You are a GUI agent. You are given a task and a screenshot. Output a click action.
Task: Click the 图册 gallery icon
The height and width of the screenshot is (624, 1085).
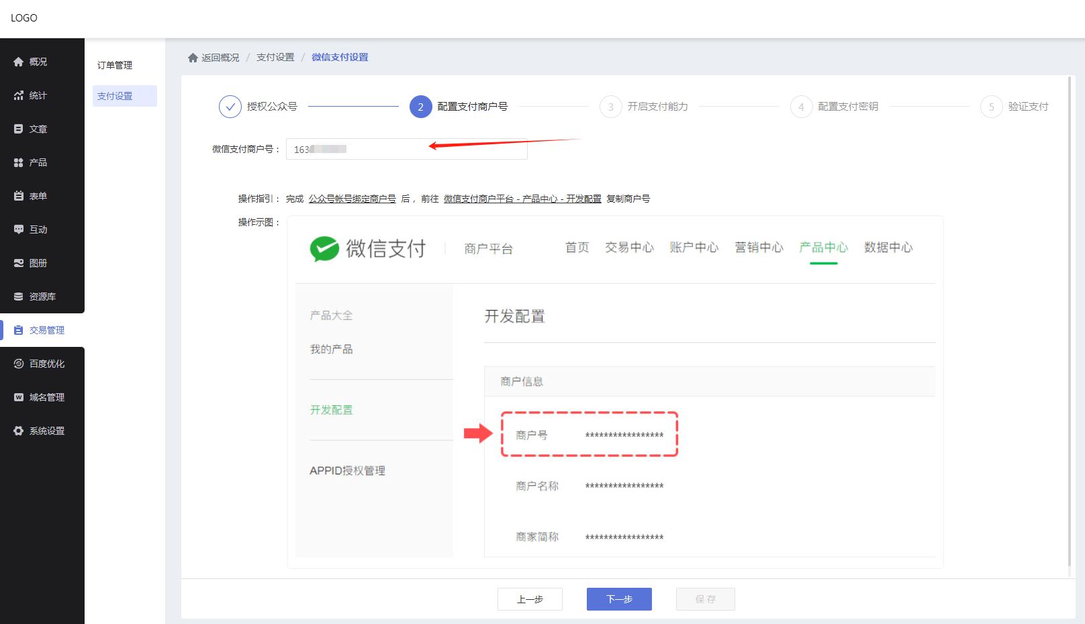point(19,263)
